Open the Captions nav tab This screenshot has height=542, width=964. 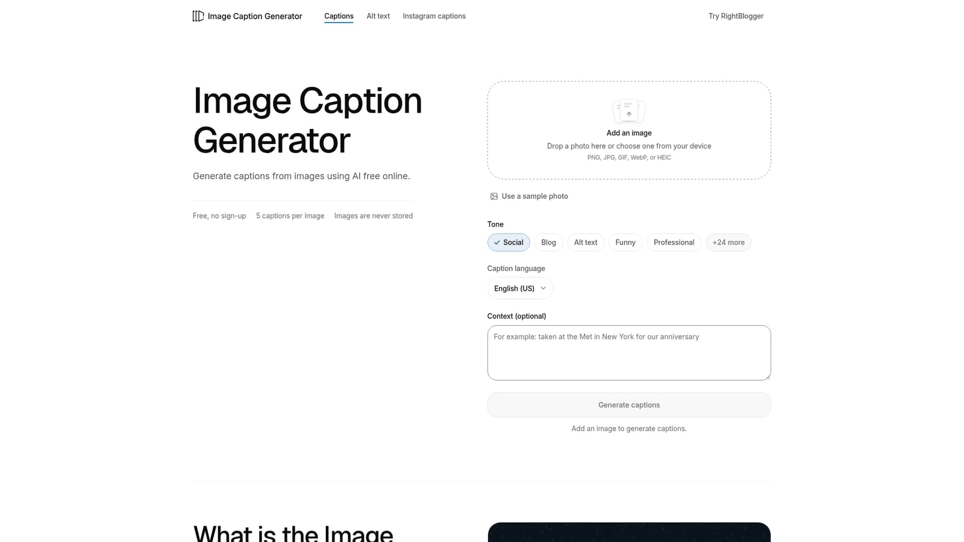[339, 16]
